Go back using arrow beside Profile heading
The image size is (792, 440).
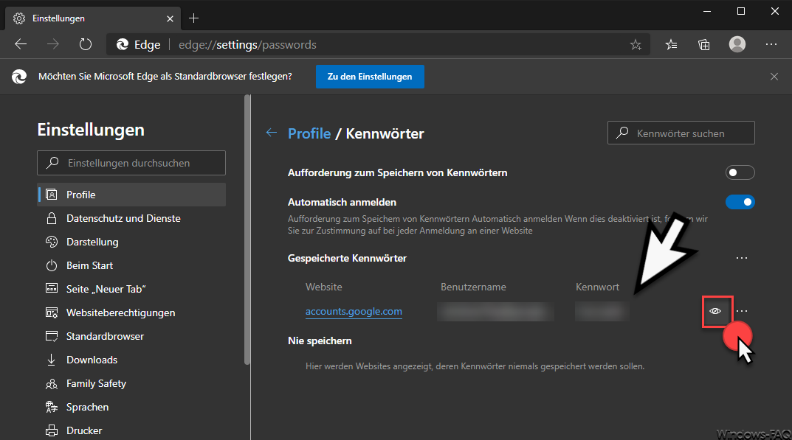pyautogui.click(x=272, y=133)
